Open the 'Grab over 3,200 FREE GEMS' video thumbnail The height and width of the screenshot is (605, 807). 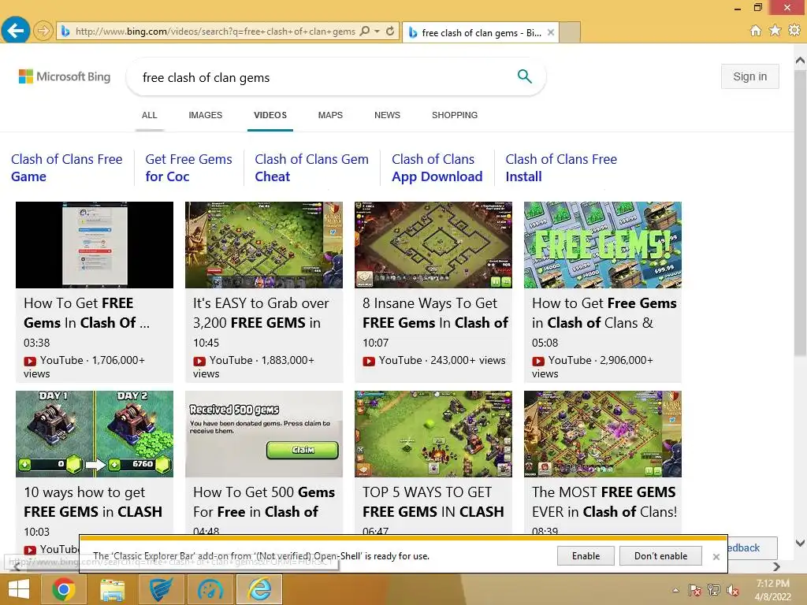[x=264, y=245]
